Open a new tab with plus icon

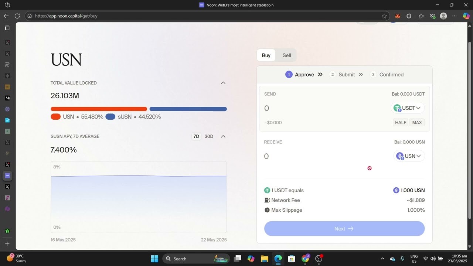tap(7, 243)
